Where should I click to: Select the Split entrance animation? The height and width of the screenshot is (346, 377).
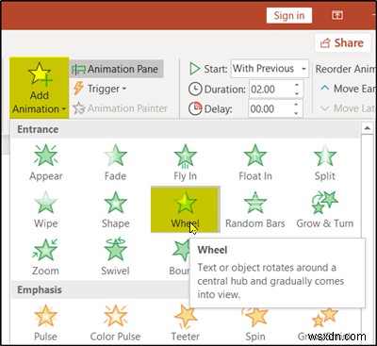tap(325, 162)
